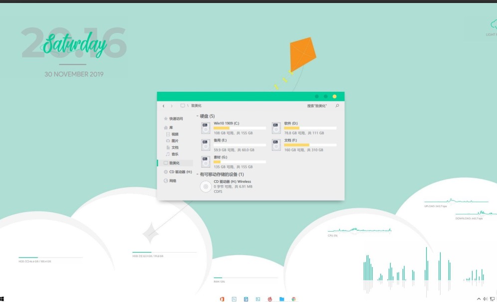This screenshot has height=302, width=497.
Task: Click the '59.9 GB 可用, 共 60.0 GB' text
Action: pos(234,150)
